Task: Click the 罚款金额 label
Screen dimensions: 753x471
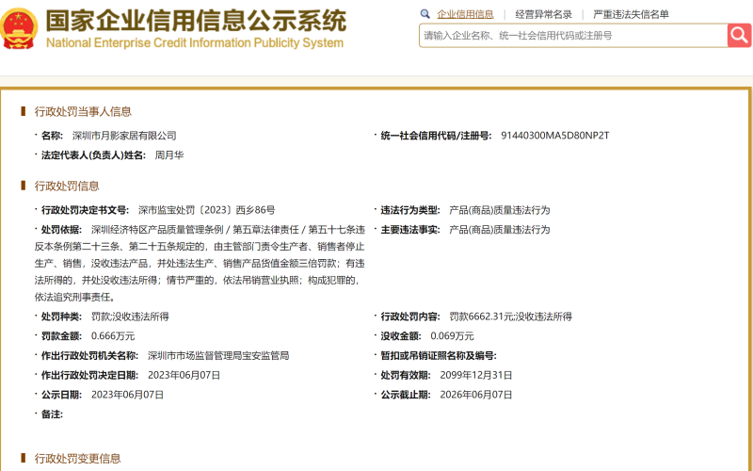Action: click(x=61, y=336)
